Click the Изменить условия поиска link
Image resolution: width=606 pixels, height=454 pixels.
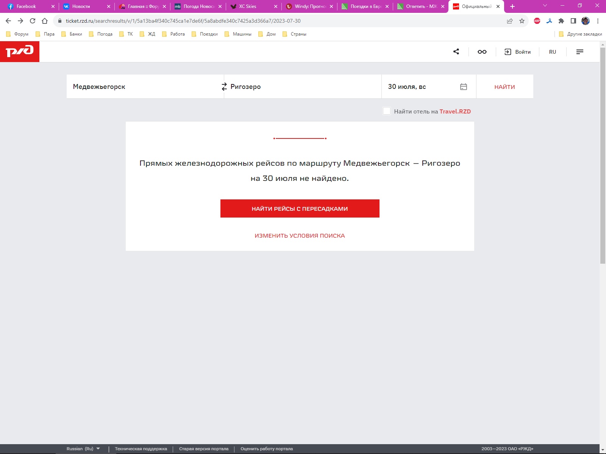(x=300, y=236)
